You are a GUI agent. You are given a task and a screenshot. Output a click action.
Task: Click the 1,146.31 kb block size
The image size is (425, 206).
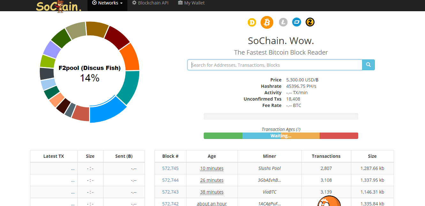[x=372, y=192]
